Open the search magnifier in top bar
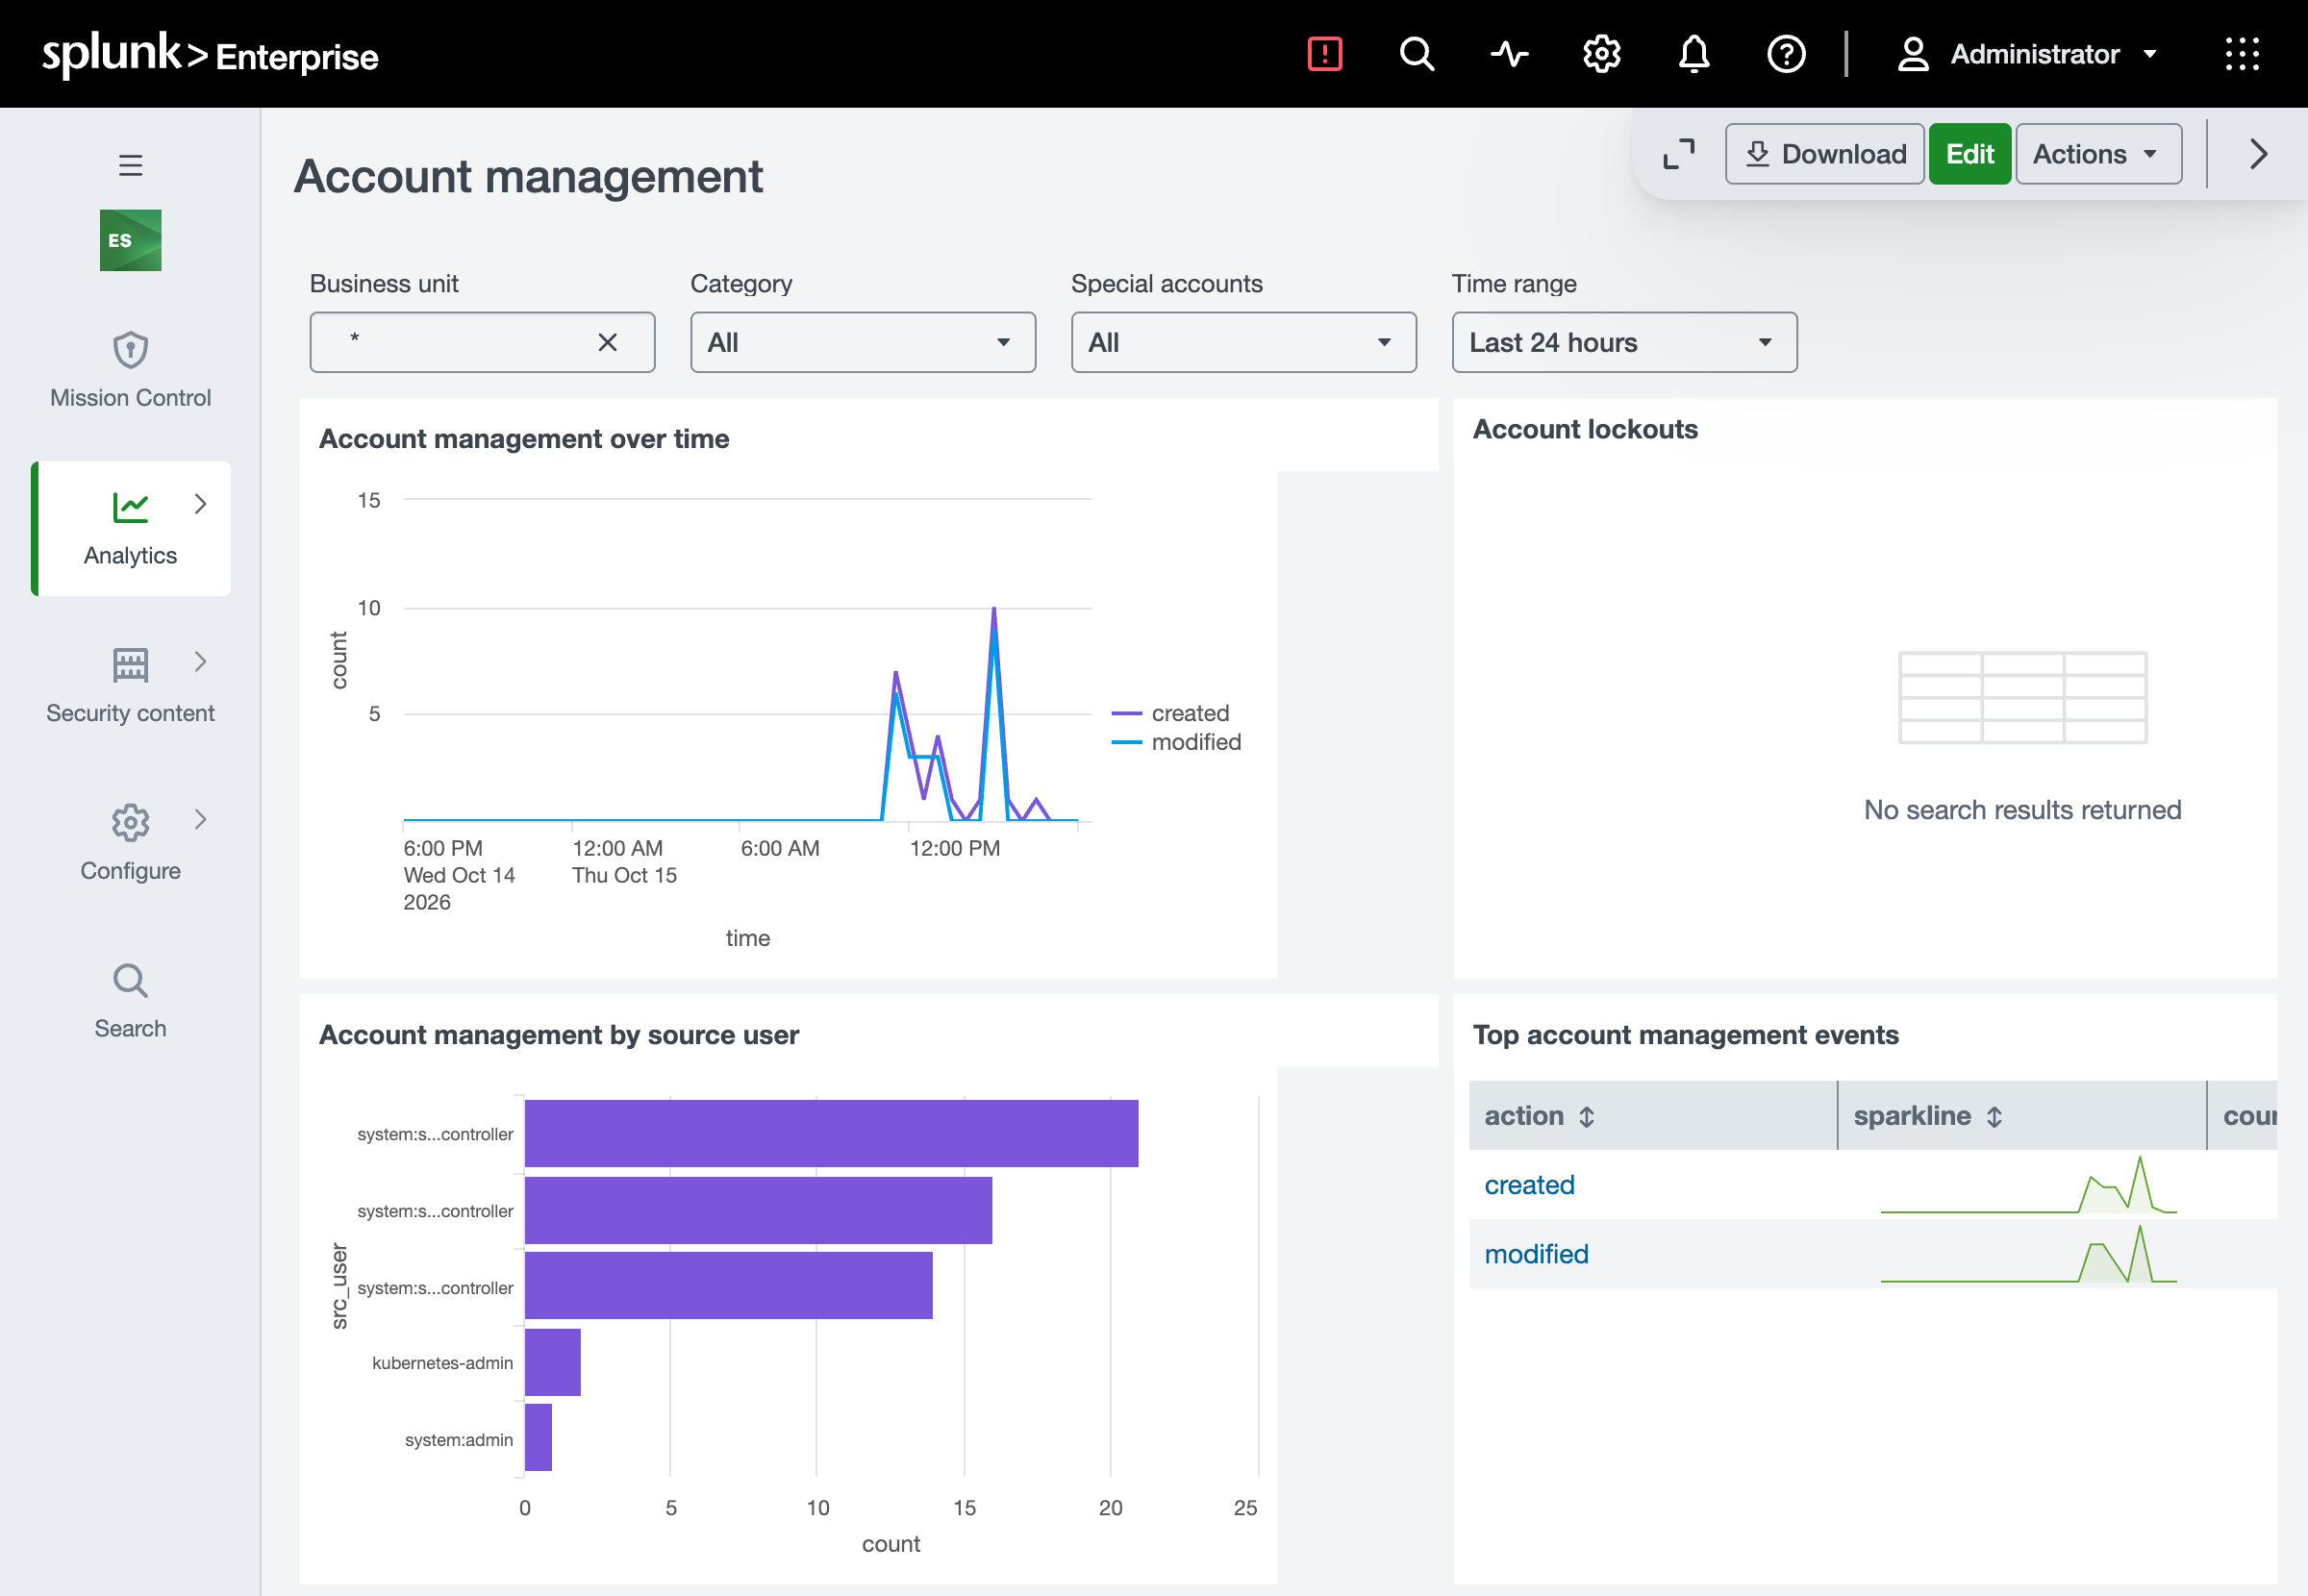 (1416, 54)
